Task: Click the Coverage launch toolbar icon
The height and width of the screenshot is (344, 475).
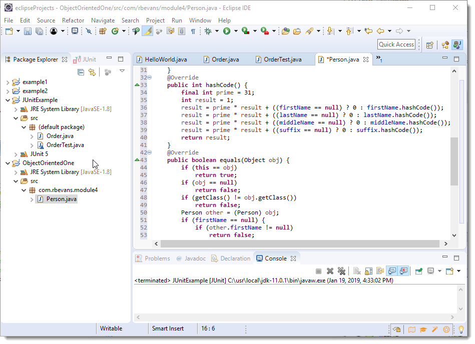Action: click(245, 31)
